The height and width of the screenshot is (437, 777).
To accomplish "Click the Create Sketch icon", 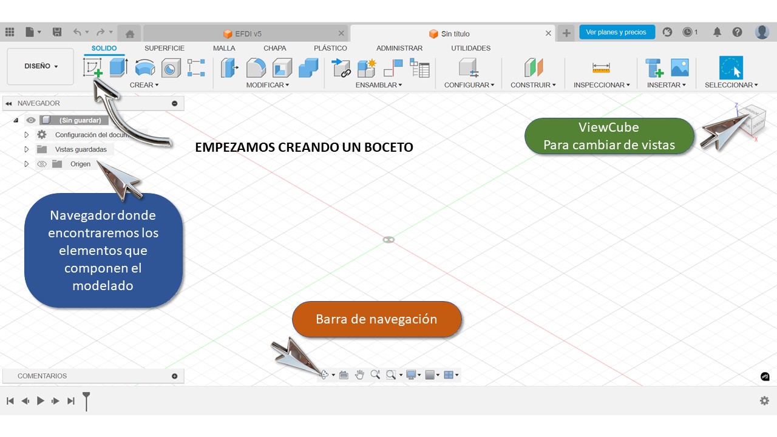I will [x=92, y=67].
